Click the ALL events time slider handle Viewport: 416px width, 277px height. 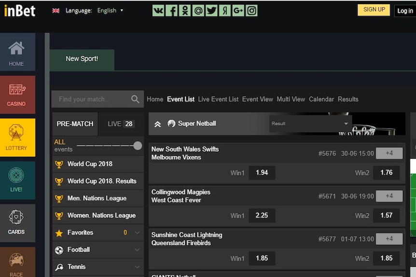pos(138,145)
